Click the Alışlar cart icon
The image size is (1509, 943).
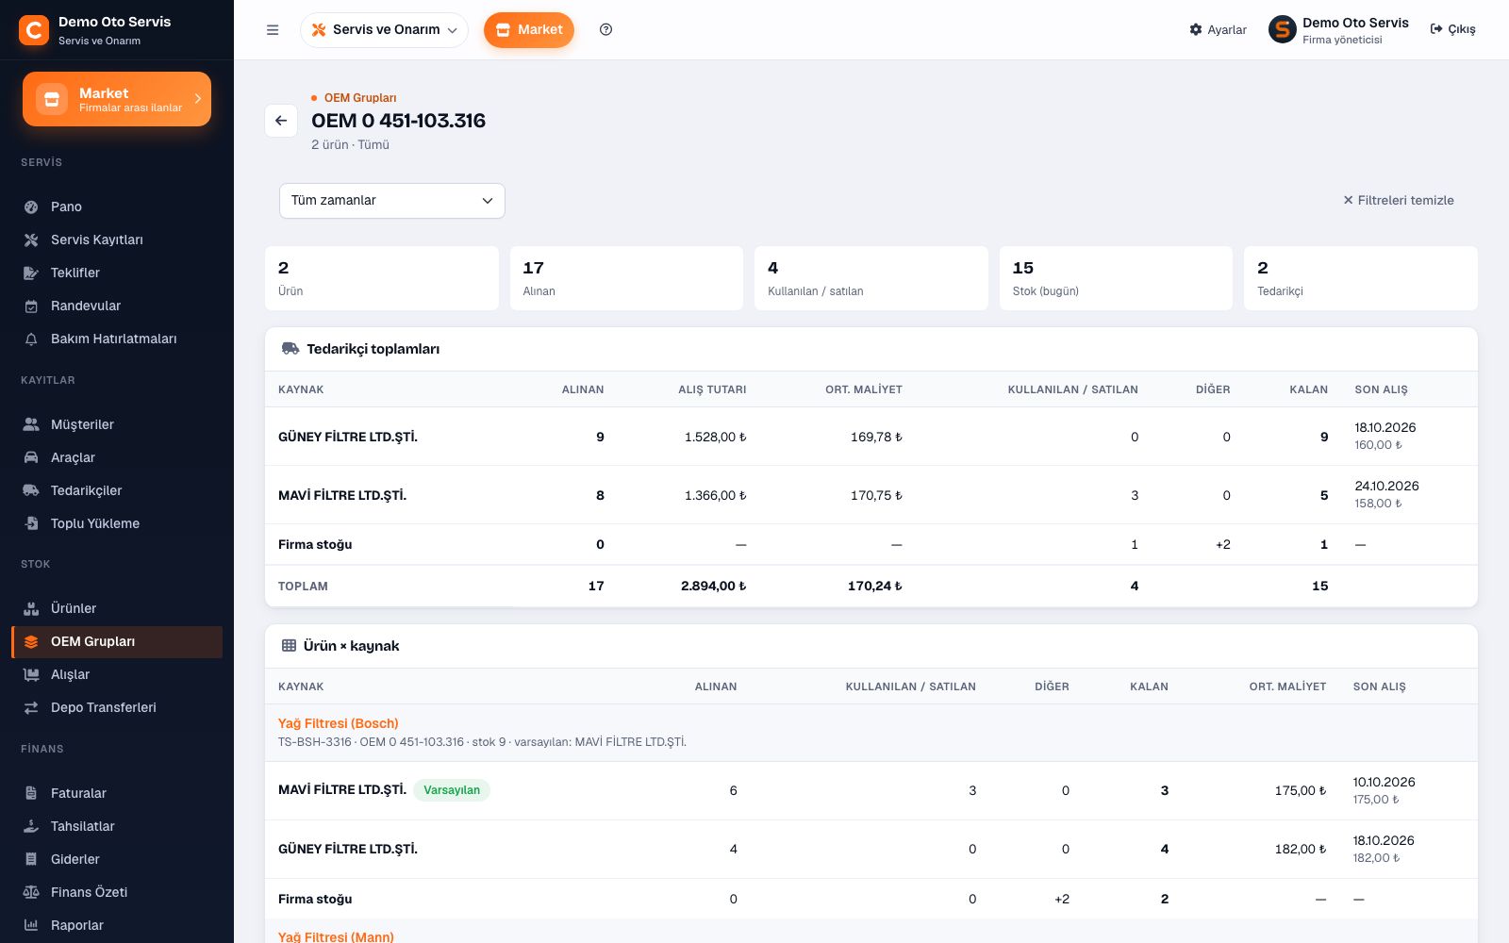coord(31,674)
